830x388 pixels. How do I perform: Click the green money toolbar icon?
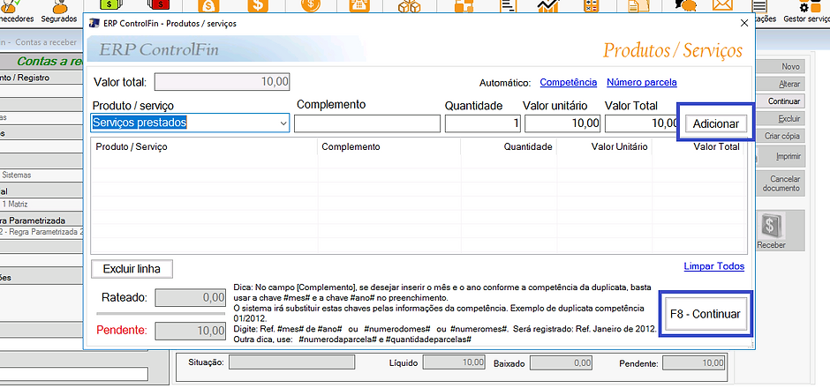coord(109,5)
